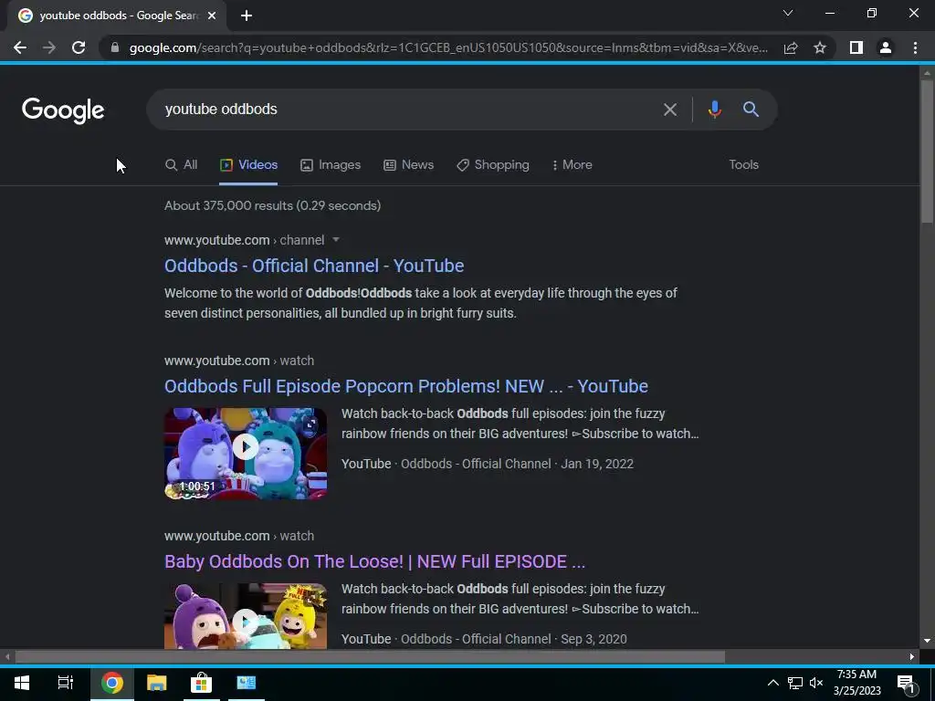The image size is (935, 701).
Task: Click the scroll down arrow
Action: point(927,641)
